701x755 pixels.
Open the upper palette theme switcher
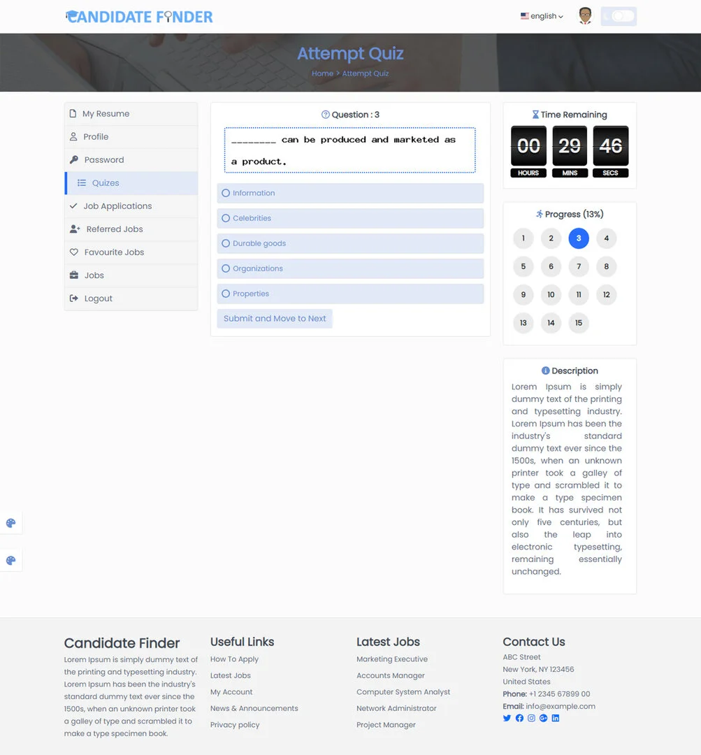point(10,523)
